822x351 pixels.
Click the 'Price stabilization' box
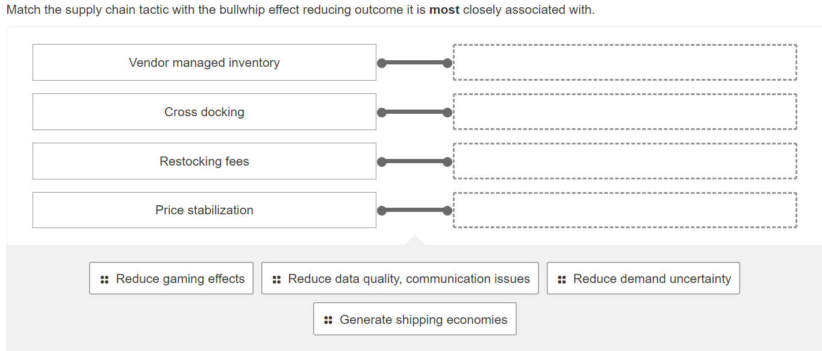click(x=204, y=210)
